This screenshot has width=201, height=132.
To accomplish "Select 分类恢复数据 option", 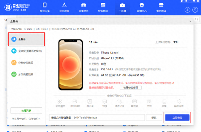I will (x=22, y=74).
